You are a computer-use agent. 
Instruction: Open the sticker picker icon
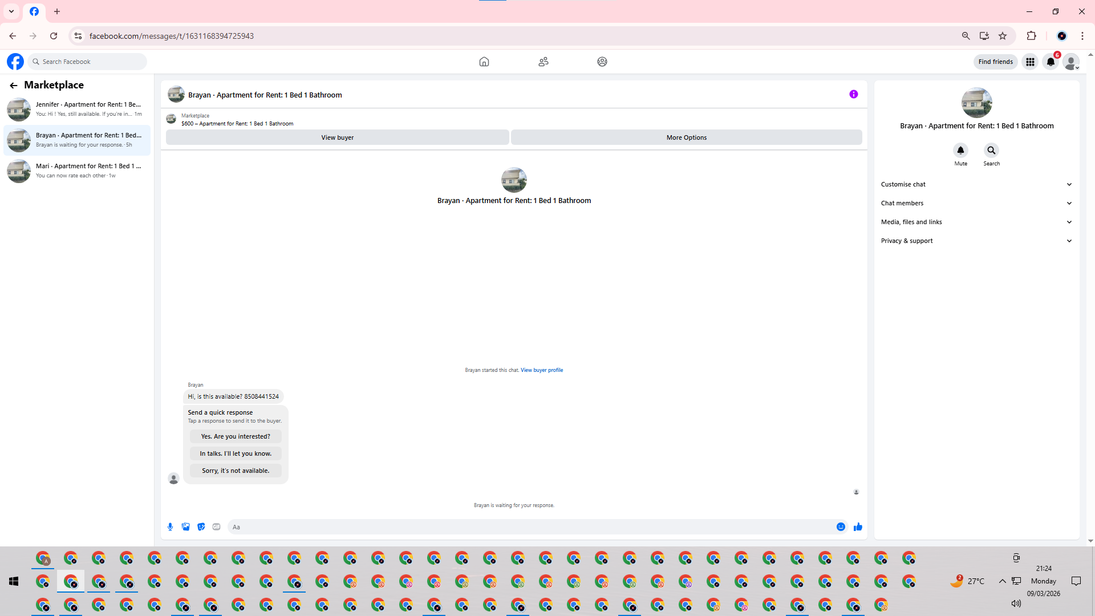coord(201,527)
